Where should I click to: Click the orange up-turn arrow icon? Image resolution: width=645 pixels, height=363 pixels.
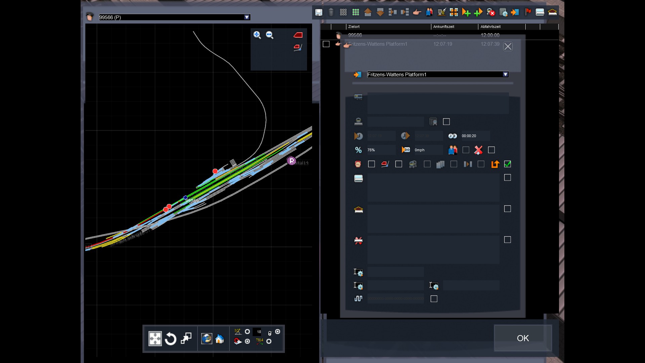495,164
